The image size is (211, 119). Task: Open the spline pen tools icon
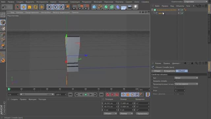100,7
